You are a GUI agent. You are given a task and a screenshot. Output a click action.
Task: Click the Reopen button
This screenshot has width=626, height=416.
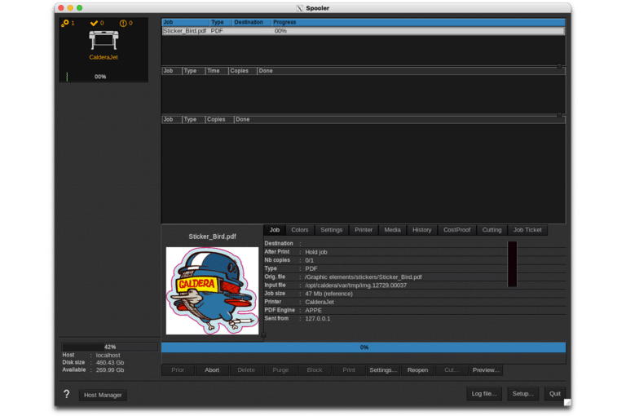(417, 370)
